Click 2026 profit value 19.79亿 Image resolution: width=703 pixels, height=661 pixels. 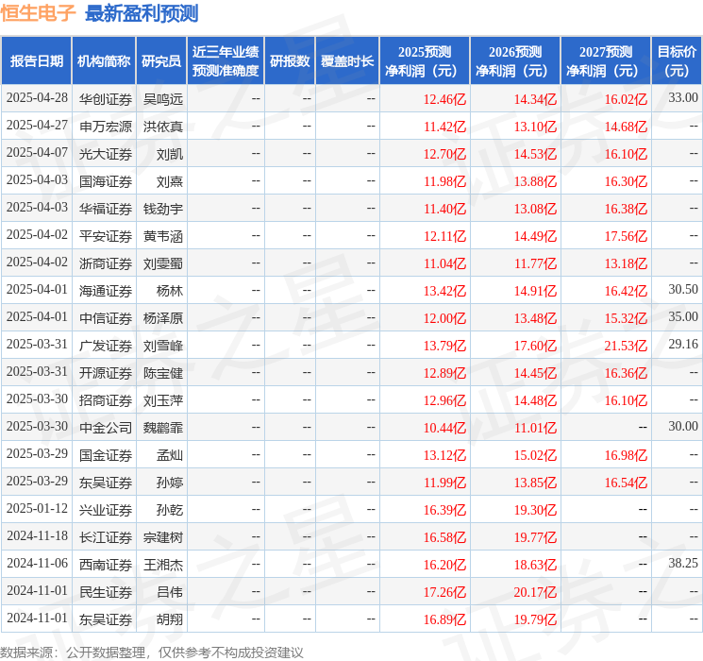535,619
